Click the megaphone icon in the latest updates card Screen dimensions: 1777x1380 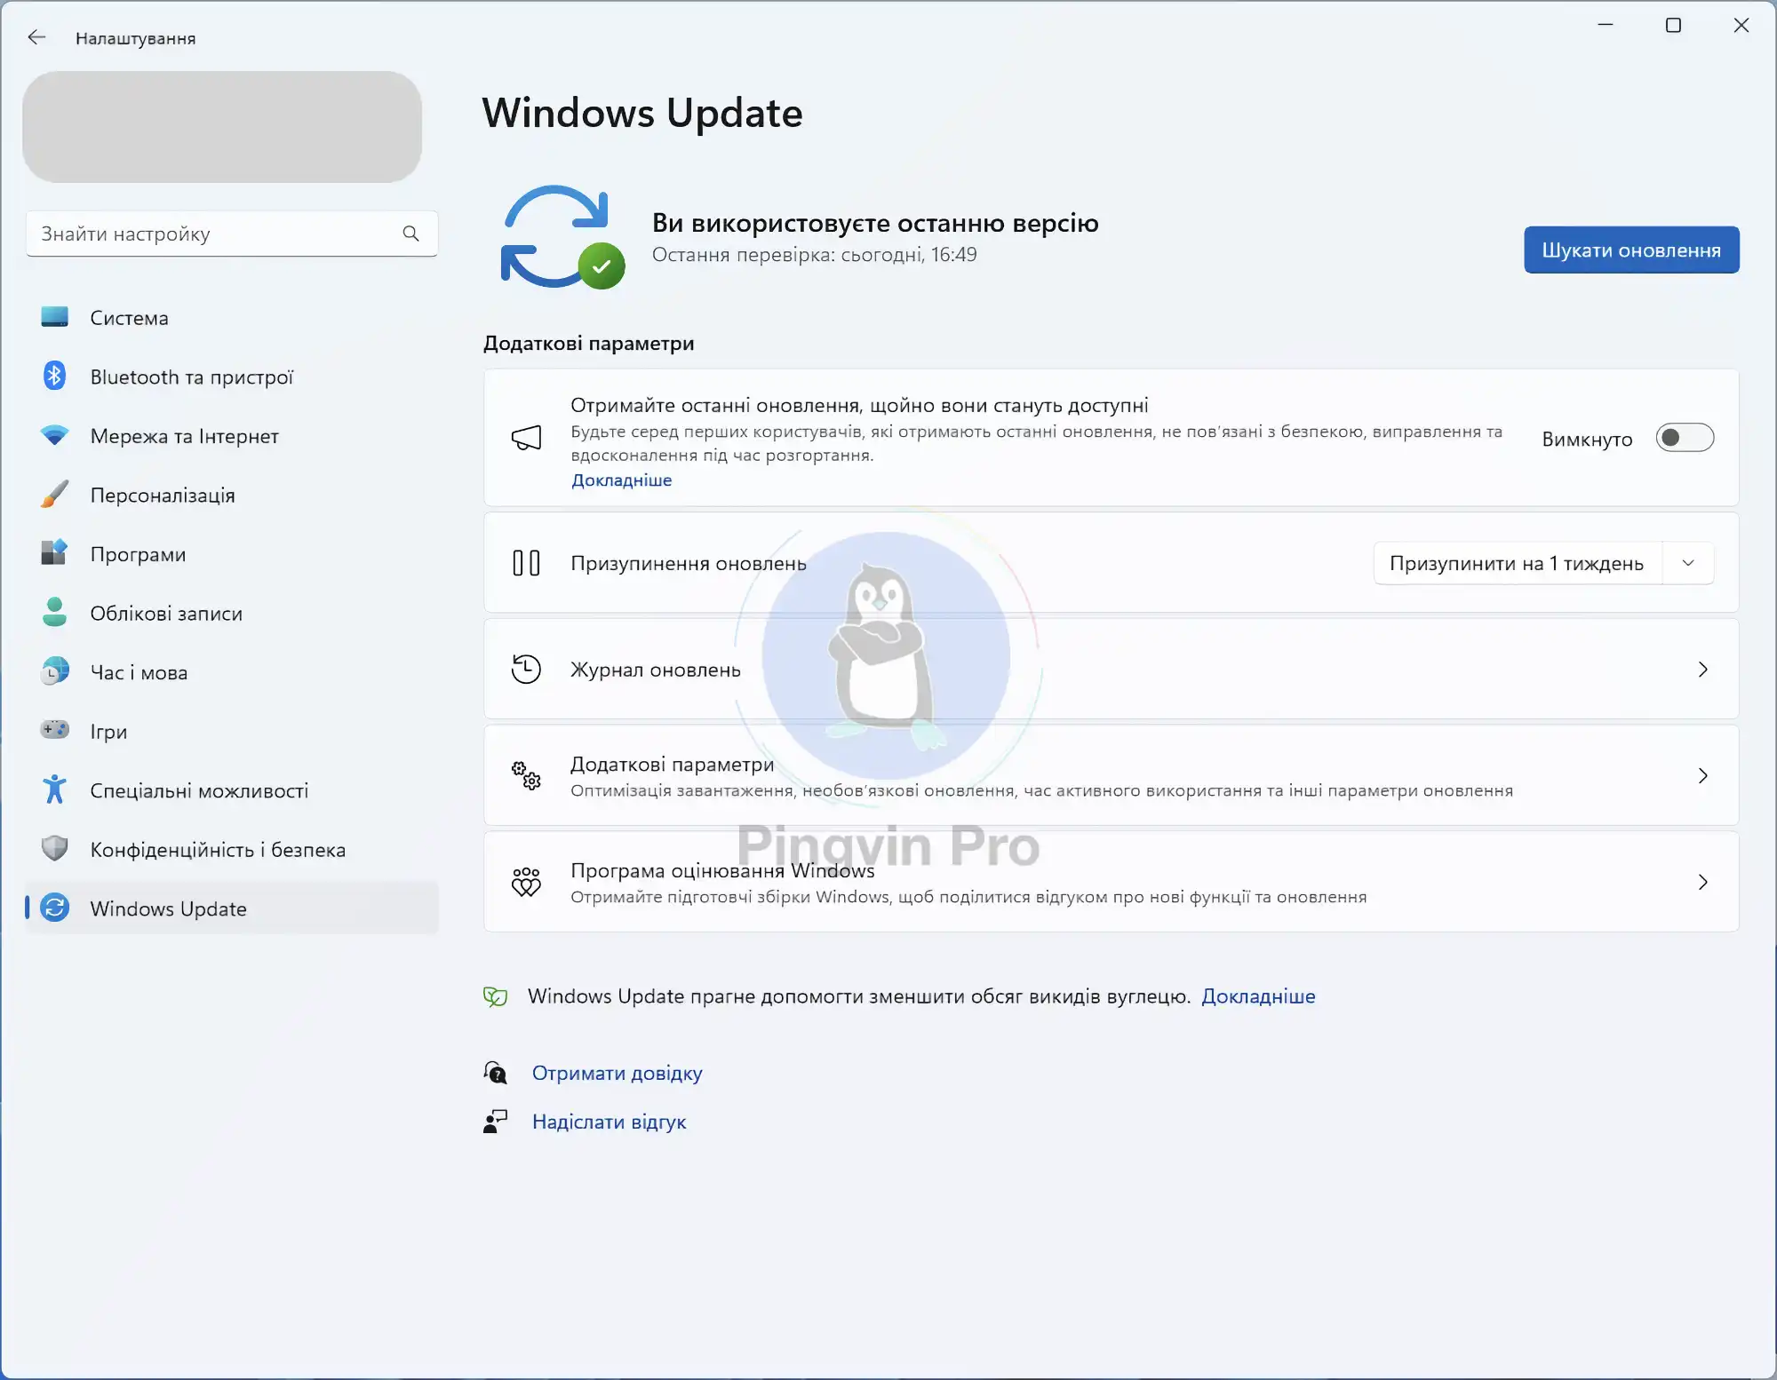526,437
